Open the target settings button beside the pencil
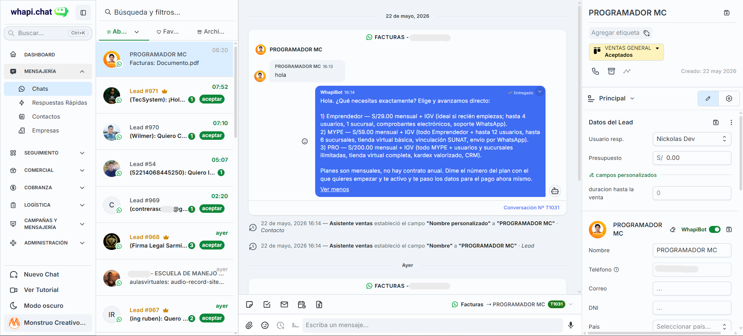Image resolution: width=743 pixels, height=336 pixels. (x=729, y=98)
